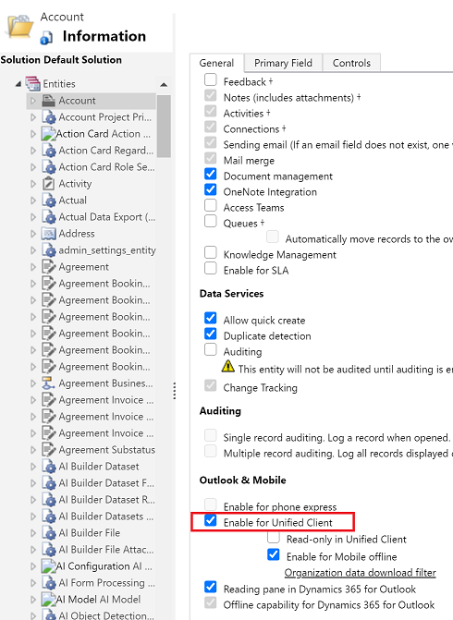Uncheck Reading pane in Dynamics 365 for Outlook

pyautogui.click(x=211, y=587)
